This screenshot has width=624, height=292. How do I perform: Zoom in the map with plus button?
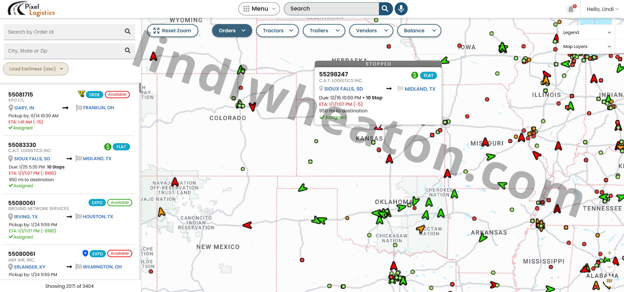pyautogui.click(x=609, y=253)
